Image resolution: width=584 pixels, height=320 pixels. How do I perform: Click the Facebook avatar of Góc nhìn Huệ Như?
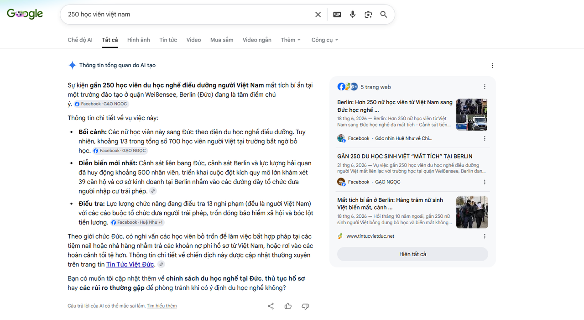[341, 138]
